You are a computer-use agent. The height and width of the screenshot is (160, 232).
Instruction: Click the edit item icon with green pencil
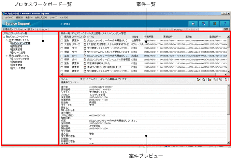pyautogui.click(x=199, y=80)
